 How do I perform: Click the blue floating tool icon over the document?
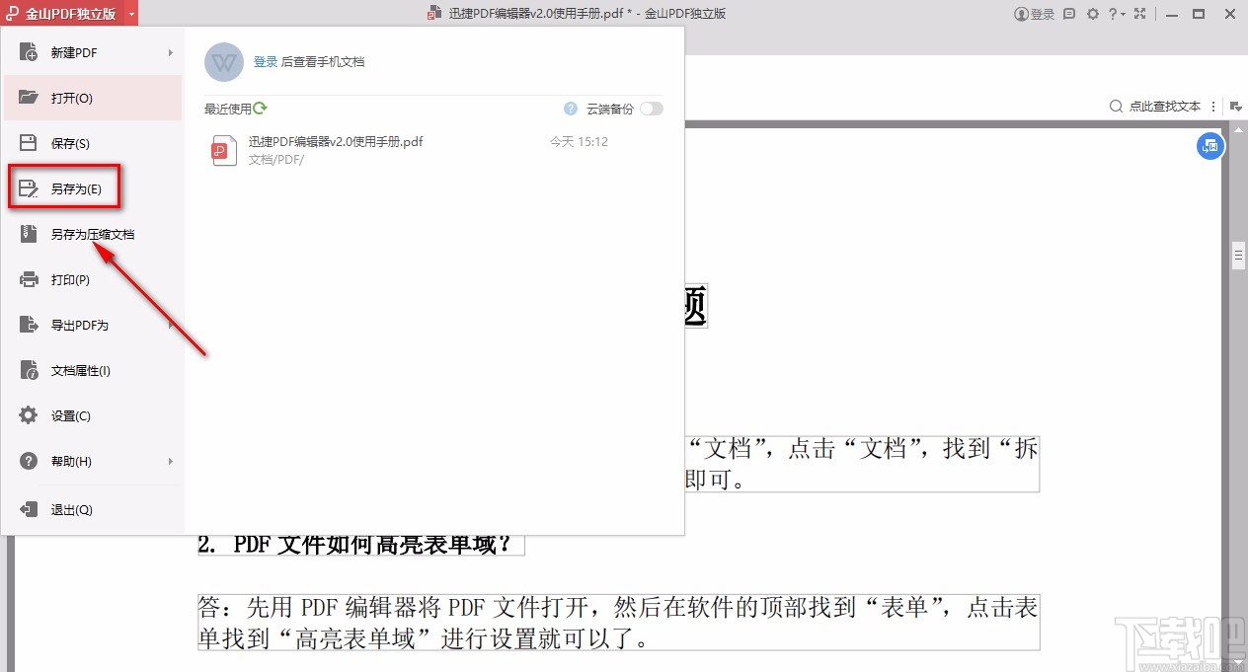pos(1209,146)
